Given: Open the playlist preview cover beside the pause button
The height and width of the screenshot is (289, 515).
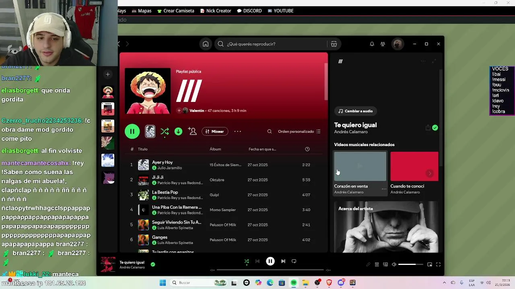Looking at the screenshot, I should [150, 132].
